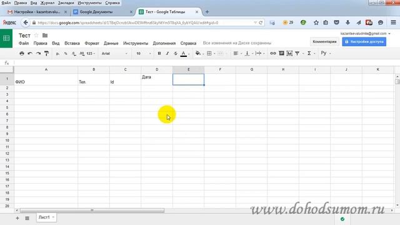Viewport: 400px width, 225px height.
Task: Star the Тест spreadsheet
Action: (36, 35)
